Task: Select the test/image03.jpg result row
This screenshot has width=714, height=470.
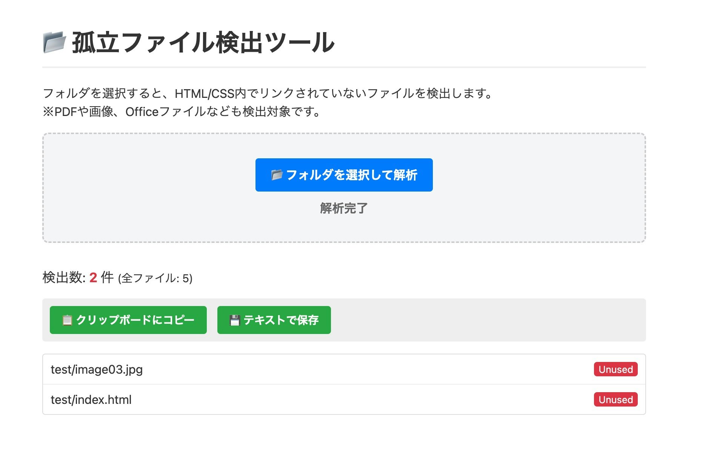Action: (x=344, y=370)
